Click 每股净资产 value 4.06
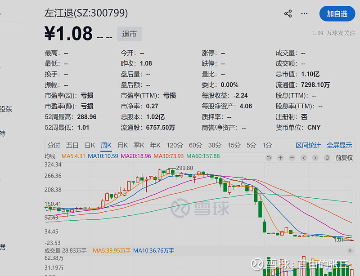 click(x=246, y=106)
